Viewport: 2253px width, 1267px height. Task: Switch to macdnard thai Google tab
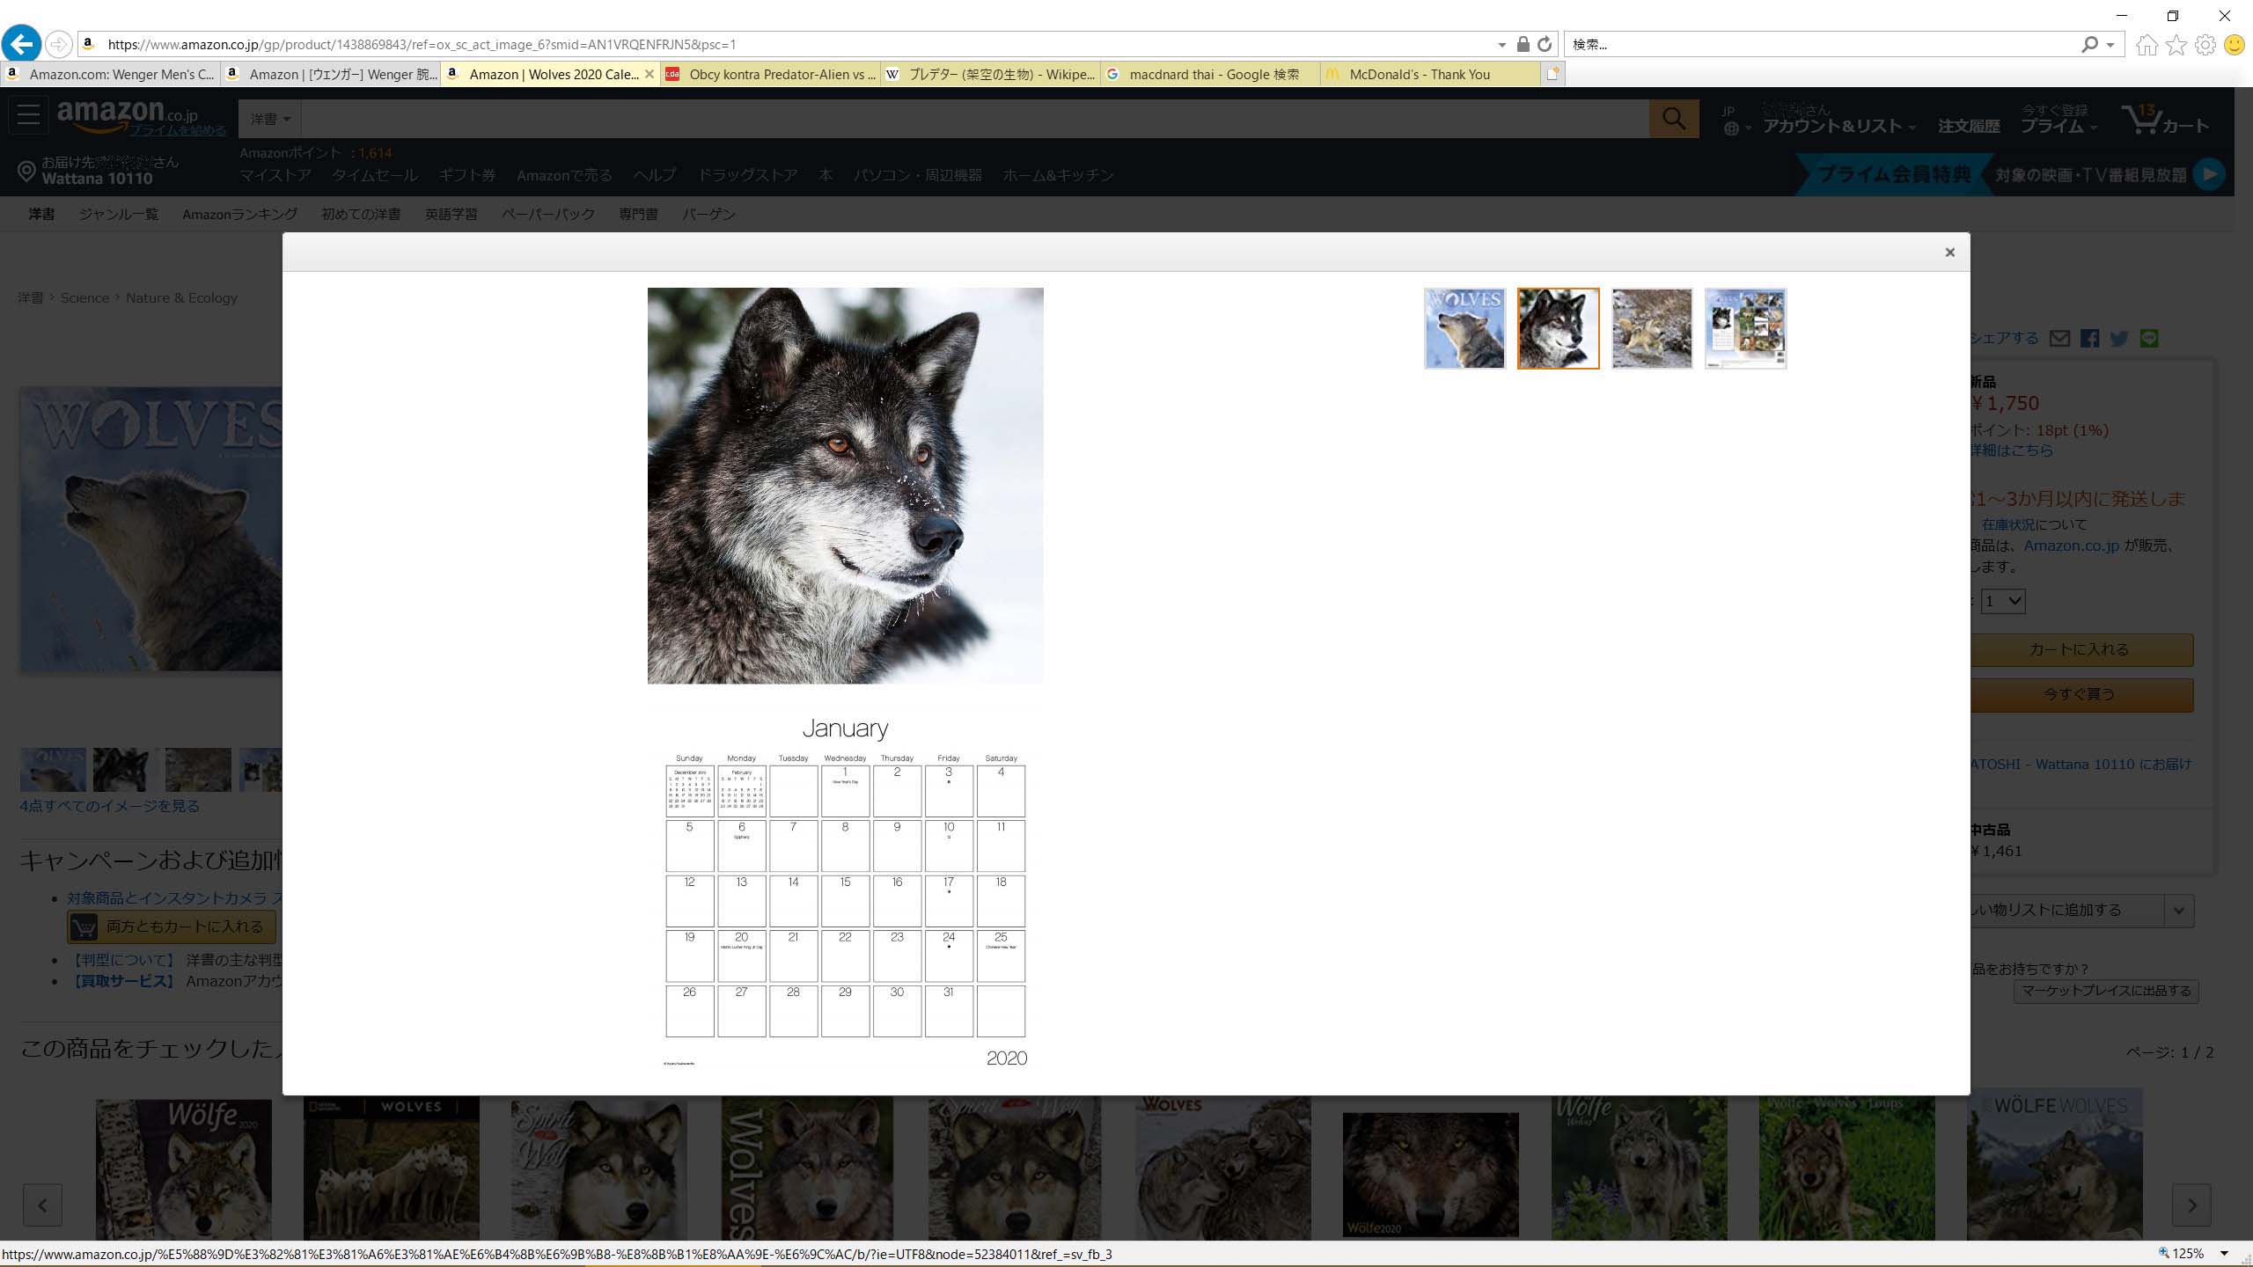tap(1210, 74)
